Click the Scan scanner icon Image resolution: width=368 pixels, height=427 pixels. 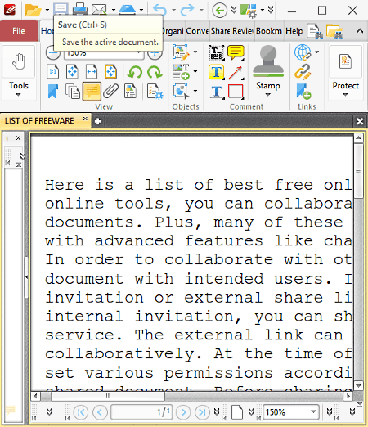point(127,9)
